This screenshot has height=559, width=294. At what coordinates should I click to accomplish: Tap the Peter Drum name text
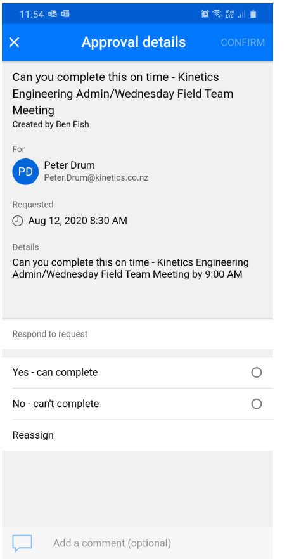pos(70,165)
